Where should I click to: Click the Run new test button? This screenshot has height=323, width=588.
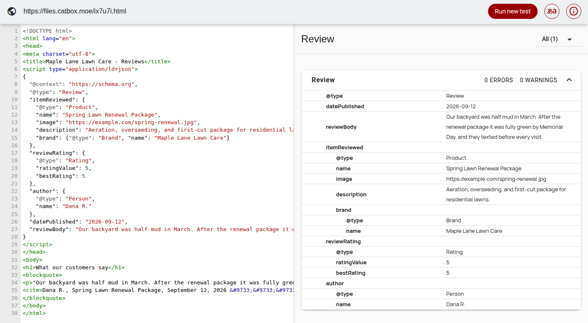point(512,11)
